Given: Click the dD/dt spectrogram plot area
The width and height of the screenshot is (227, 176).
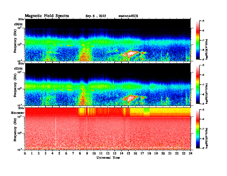Looking at the screenshot, I should (x=108, y=84).
